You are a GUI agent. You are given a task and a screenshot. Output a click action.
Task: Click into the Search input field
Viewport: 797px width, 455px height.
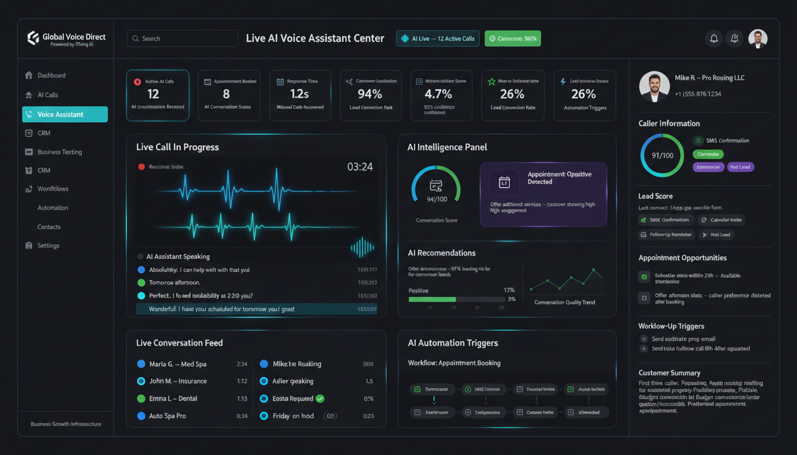183,39
